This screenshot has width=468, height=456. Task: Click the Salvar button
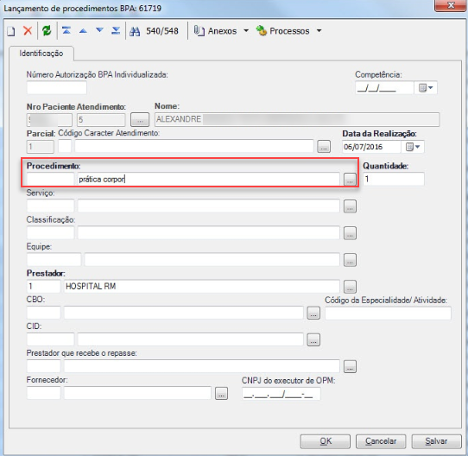pos(436,441)
